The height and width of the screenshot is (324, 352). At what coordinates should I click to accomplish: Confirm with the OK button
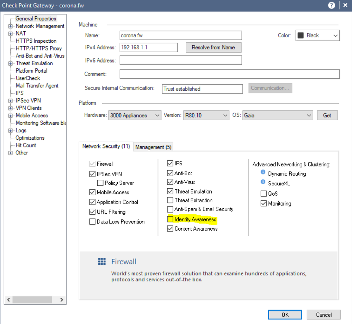(x=285, y=315)
